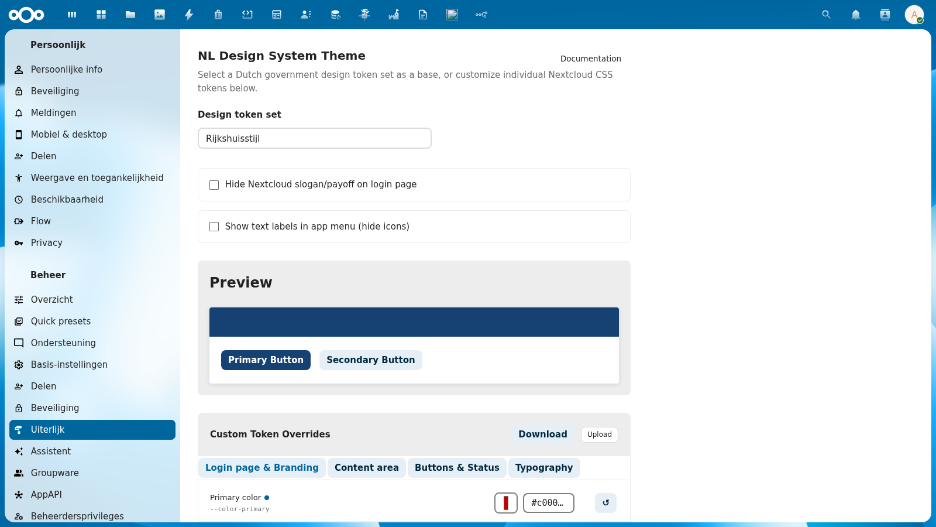Open Persoonlijke info settings

tap(92, 70)
